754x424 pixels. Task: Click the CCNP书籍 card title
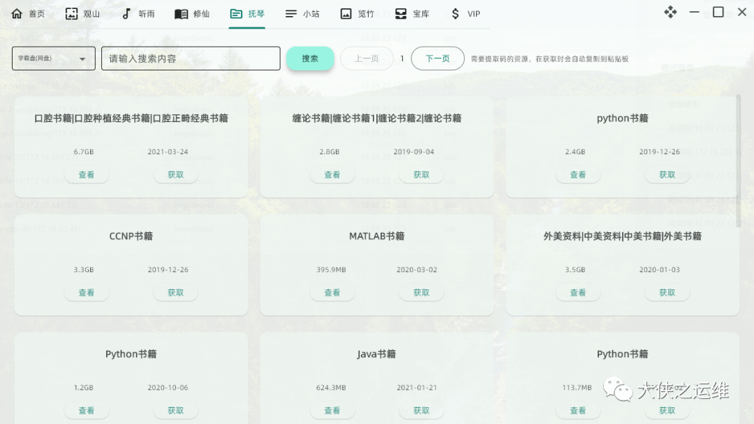pyautogui.click(x=131, y=236)
